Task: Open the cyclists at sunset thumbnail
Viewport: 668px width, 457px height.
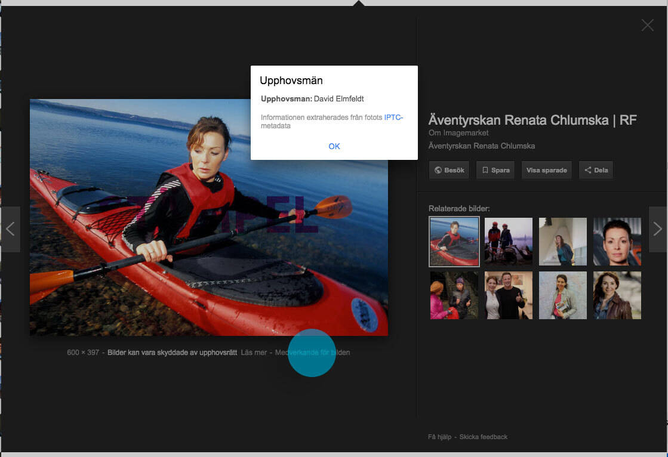Action: pos(508,241)
